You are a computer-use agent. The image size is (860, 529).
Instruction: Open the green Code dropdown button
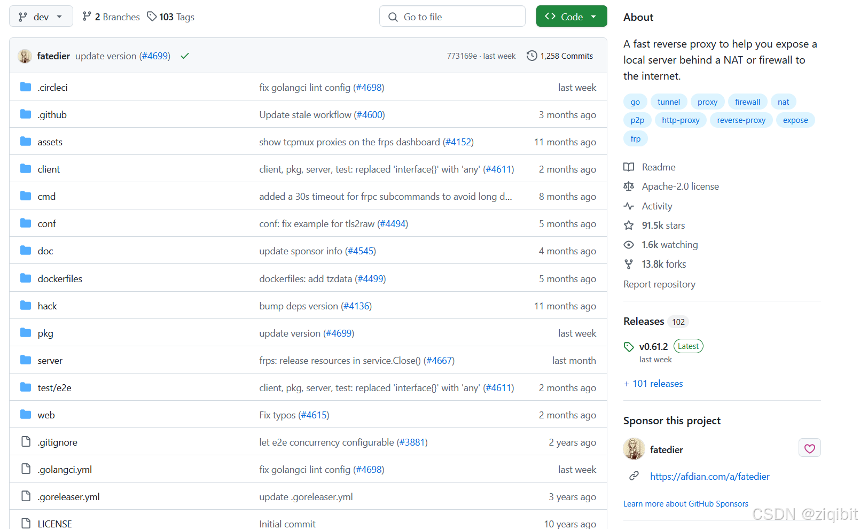pyautogui.click(x=572, y=17)
